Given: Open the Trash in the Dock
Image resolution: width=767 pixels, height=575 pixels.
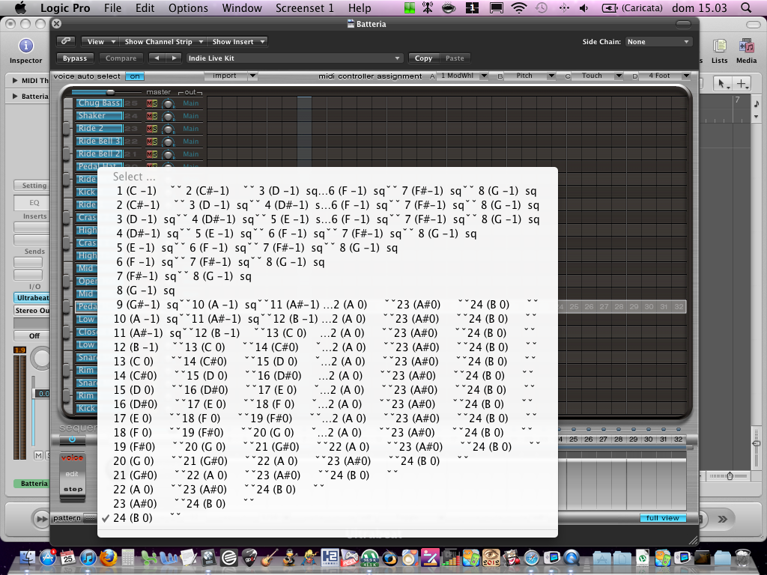Looking at the screenshot, I should pos(742,557).
